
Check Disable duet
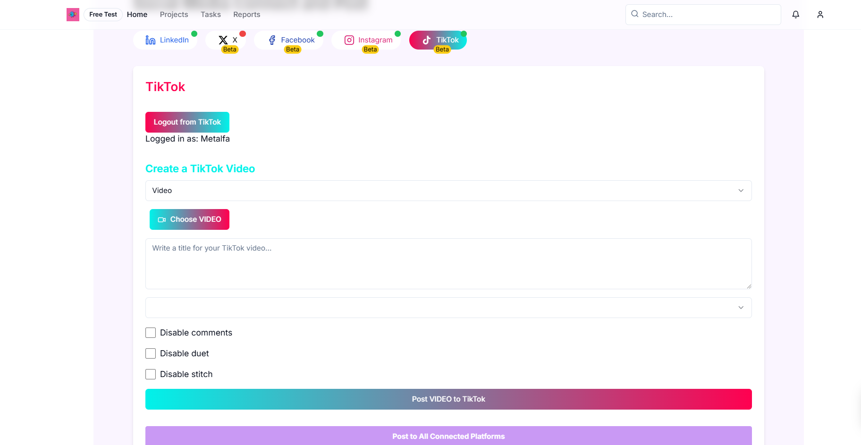[151, 353]
